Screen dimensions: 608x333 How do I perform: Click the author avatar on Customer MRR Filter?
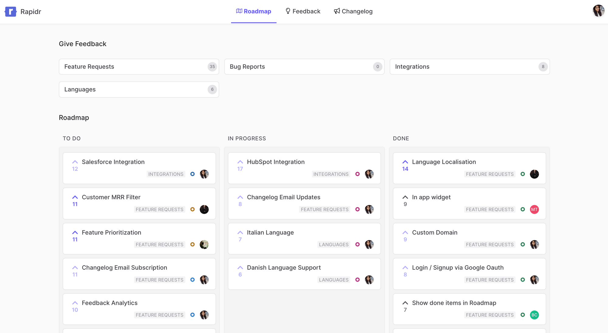pyautogui.click(x=204, y=210)
